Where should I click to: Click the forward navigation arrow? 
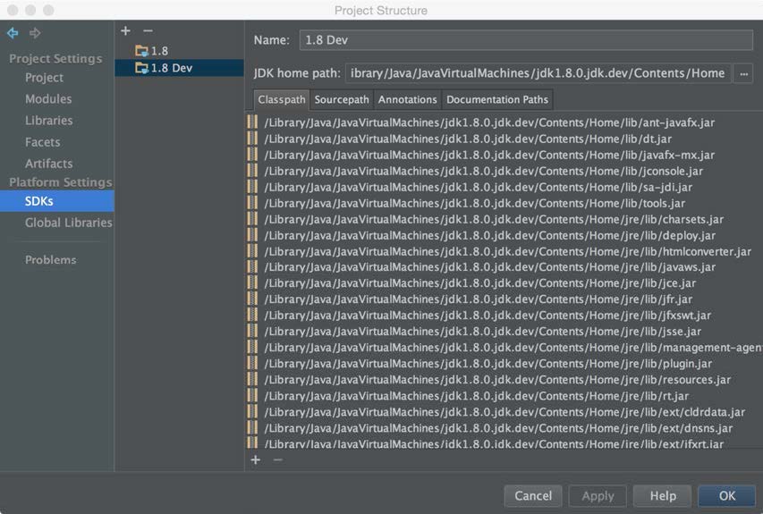click(35, 33)
